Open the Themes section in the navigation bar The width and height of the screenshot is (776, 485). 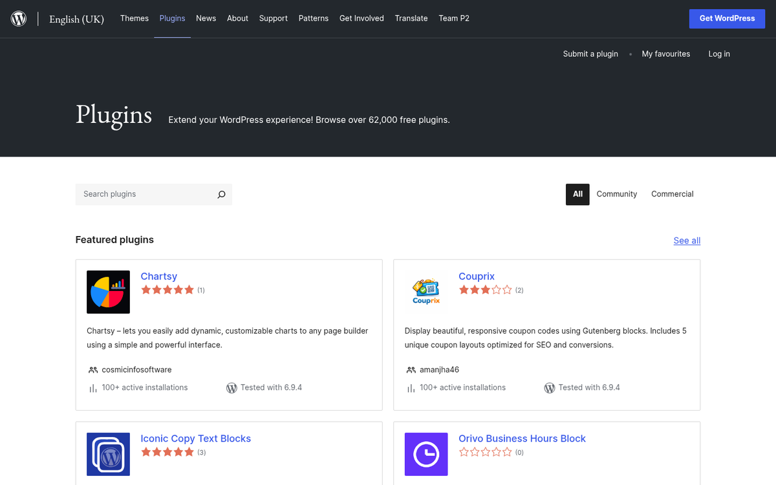click(x=134, y=18)
